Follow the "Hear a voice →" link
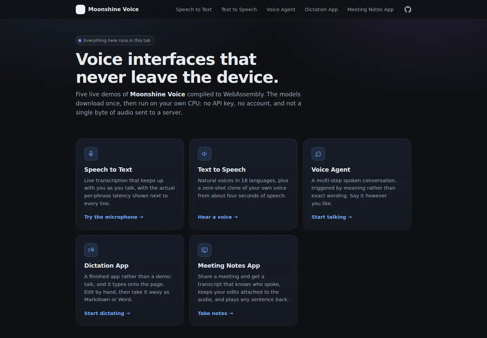Image resolution: width=487 pixels, height=338 pixels. click(x=218, y=217)
